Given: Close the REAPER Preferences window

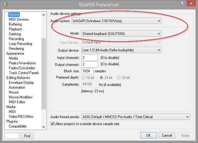Looking at the screenshot, I should (x=191, y=3).
